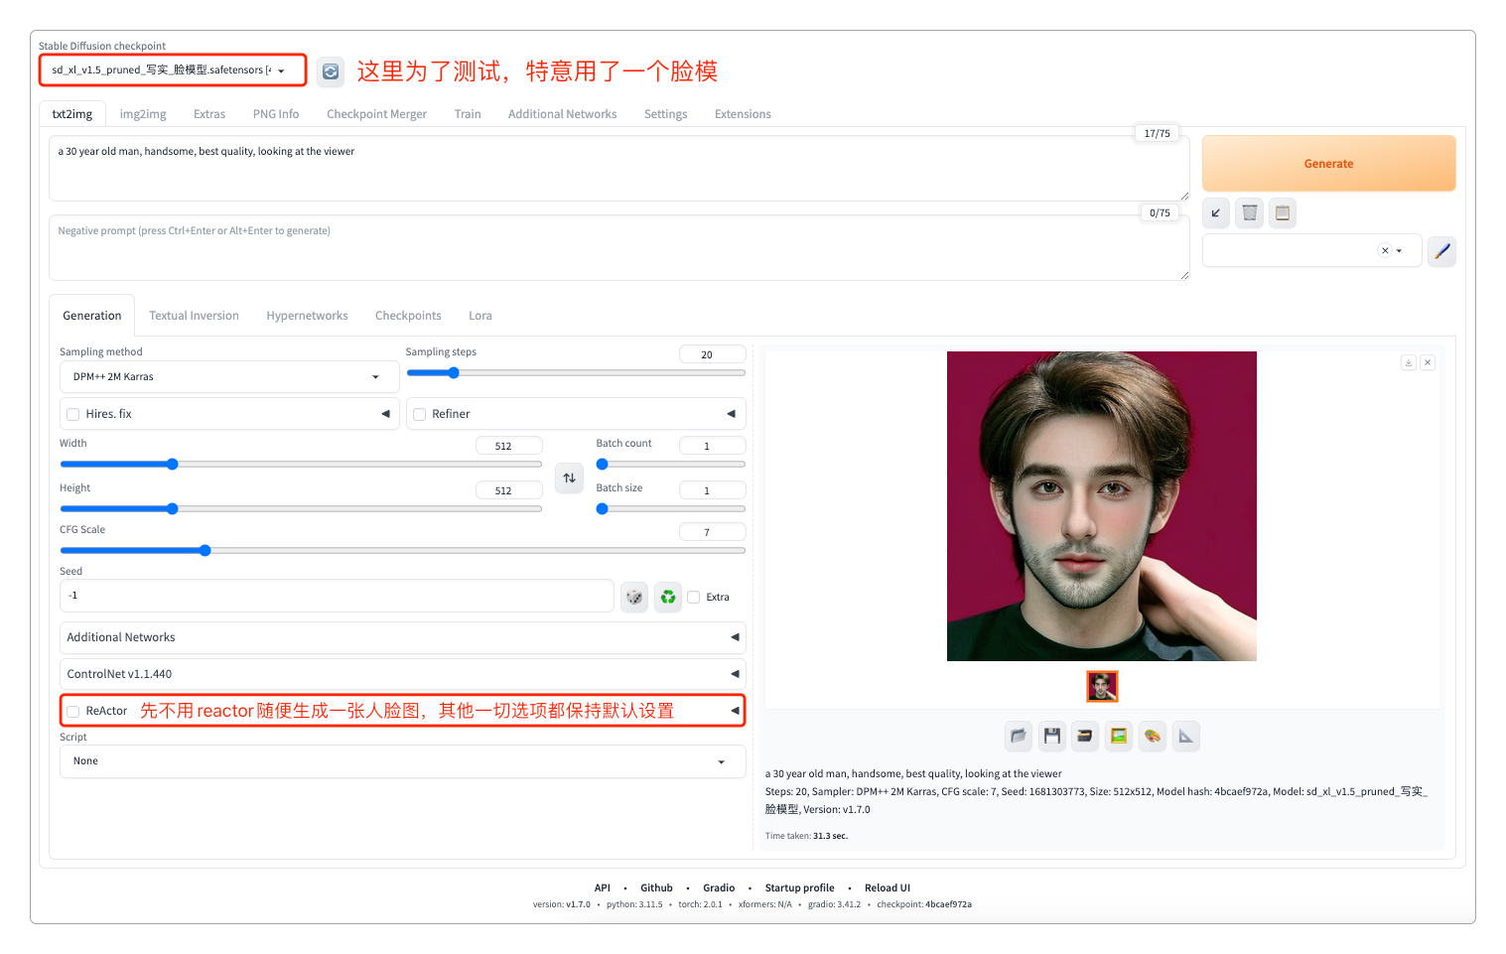Click the Generate button
Screen dimensions: 1506x954
1329,164
